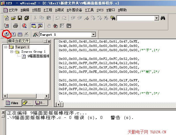This screenshot has width=176, height=135.
Task: Insert or remove a breakpoint with the hand icon
Action: click(49, 26)
